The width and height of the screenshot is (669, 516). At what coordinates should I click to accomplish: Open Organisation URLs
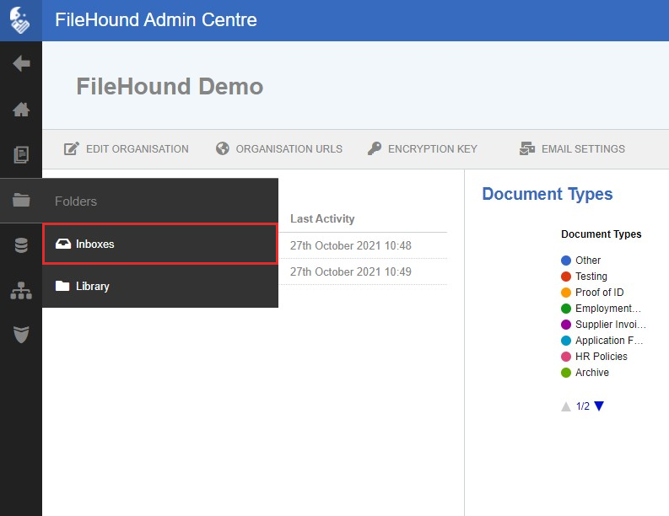coord(279,149)
